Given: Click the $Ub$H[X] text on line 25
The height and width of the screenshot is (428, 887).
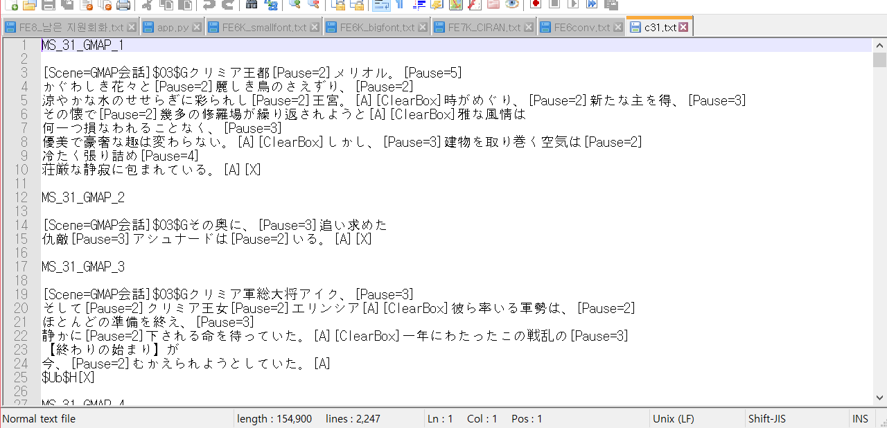Looking at the screenshot, I should tap(68, 377).
